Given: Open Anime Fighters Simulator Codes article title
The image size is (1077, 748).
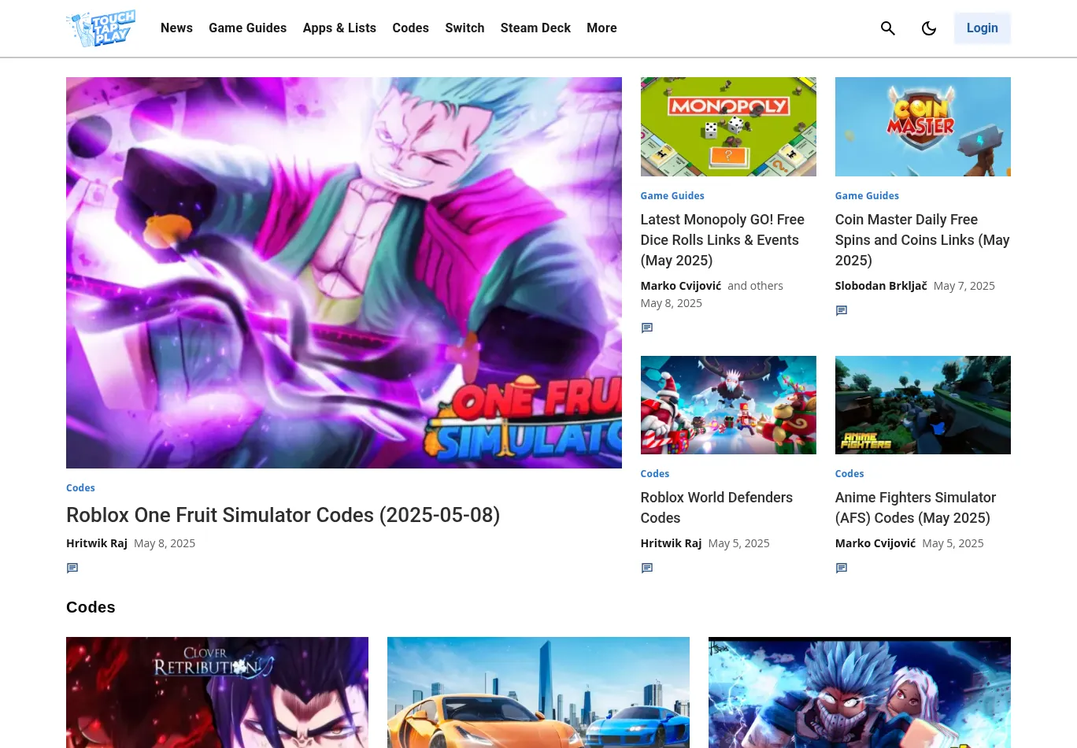Looking at the screenshot, I should [915, 508].
